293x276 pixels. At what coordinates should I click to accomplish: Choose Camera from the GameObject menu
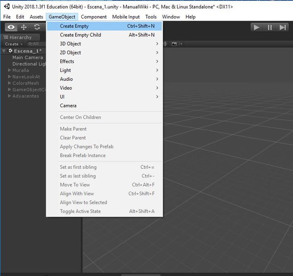[x=104, y=106]
